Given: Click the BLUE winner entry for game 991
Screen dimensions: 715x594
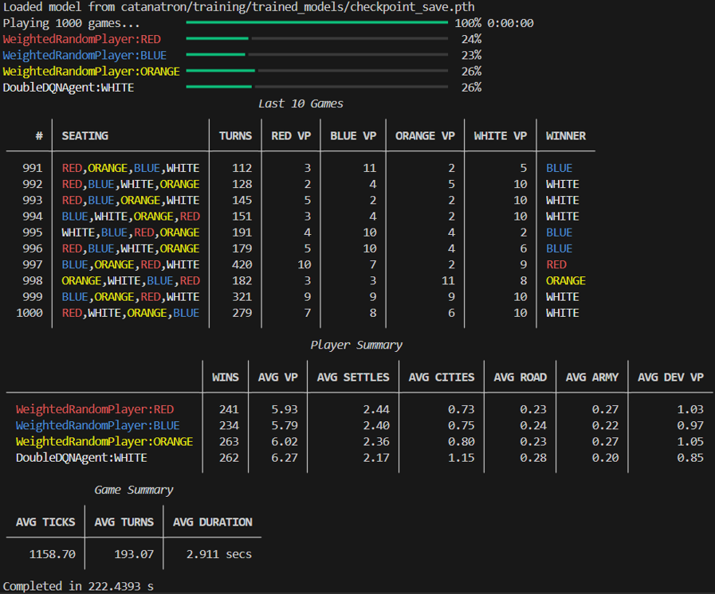Looking at the screenshot, I should (x=558, y=168).
